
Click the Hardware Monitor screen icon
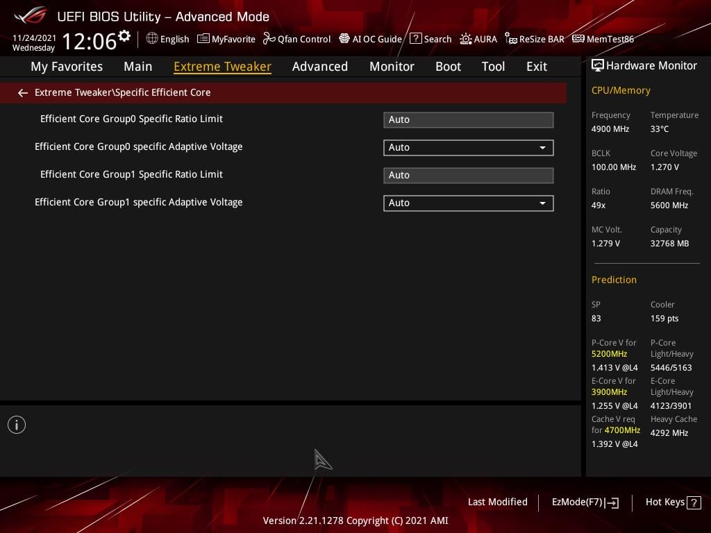598,66
